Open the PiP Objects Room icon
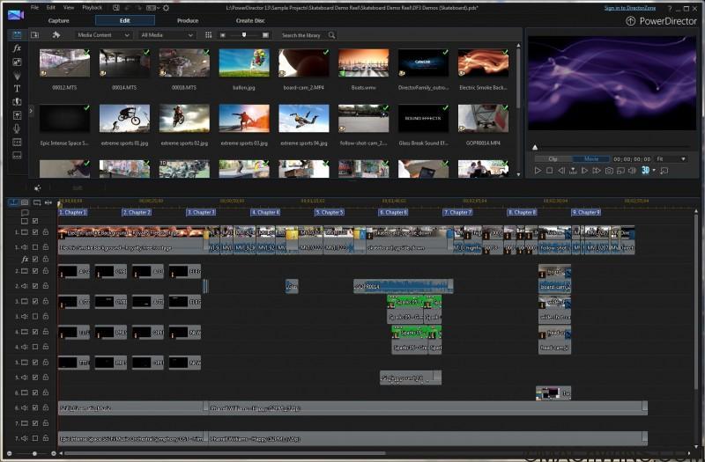Viewport: 705px width, 462px height. tap(17, 62)
